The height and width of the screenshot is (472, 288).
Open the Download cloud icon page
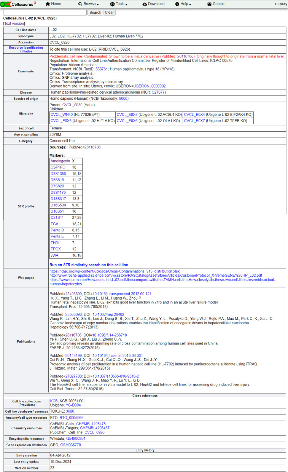click(x=145, y=4)
